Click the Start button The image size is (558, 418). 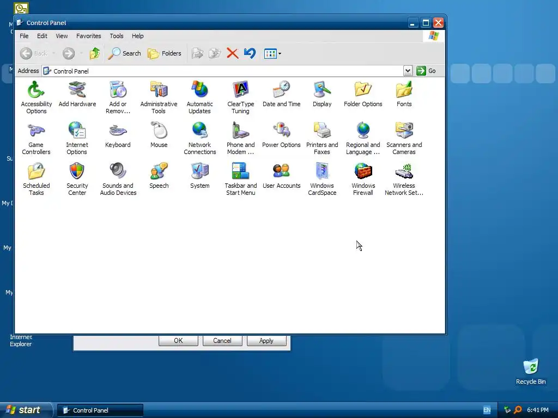[25, 410]
